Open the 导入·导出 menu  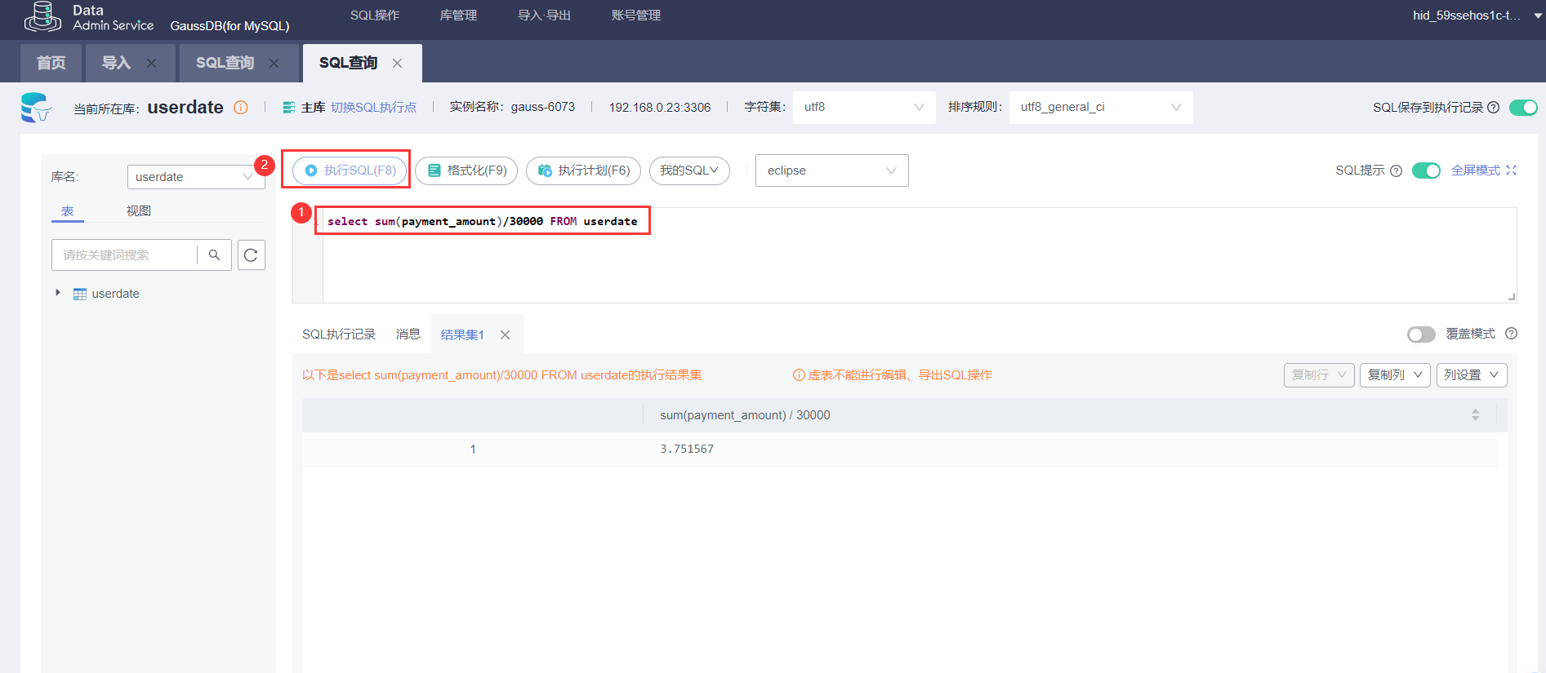pos(544,15)
